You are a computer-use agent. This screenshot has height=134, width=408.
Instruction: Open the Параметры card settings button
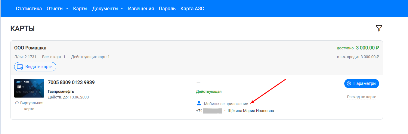[361, 83]
